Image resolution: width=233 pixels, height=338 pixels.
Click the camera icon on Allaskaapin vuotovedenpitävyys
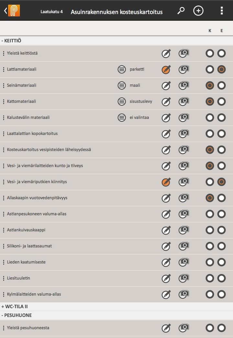pyautogui.click(x=183, y=198)
